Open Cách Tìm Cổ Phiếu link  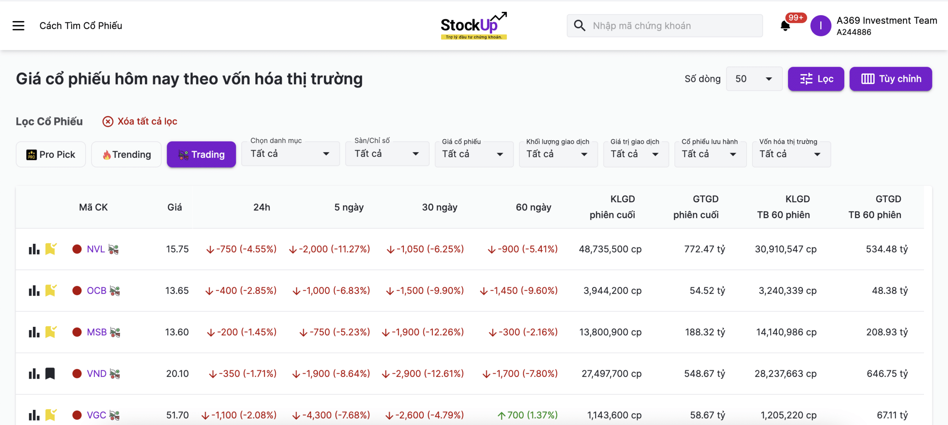[81, 26]
